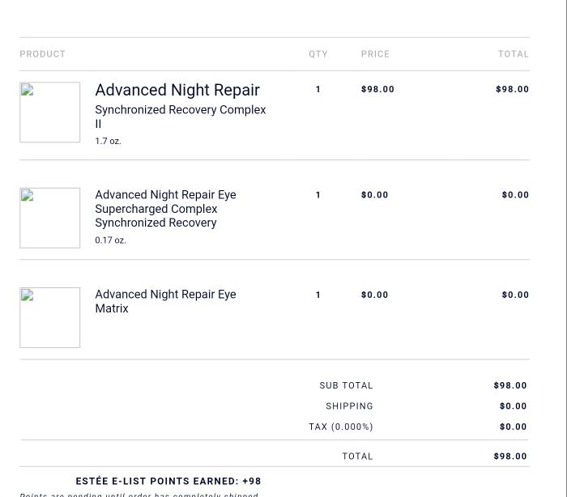The image size is (567, 497).
Task: Open the Advanced Night Repair product title
Action: point(177,90)
